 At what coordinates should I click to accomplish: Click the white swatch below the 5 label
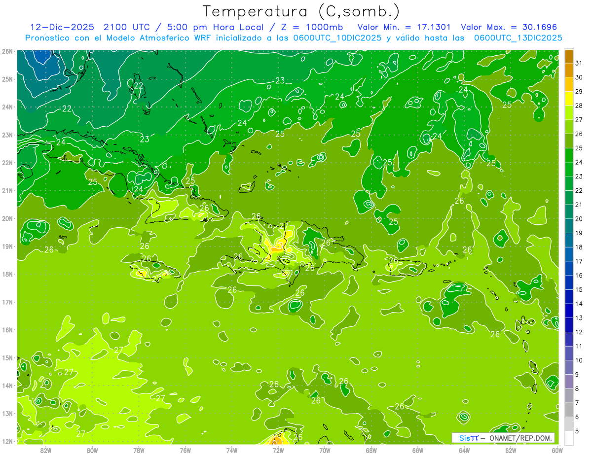569,438
